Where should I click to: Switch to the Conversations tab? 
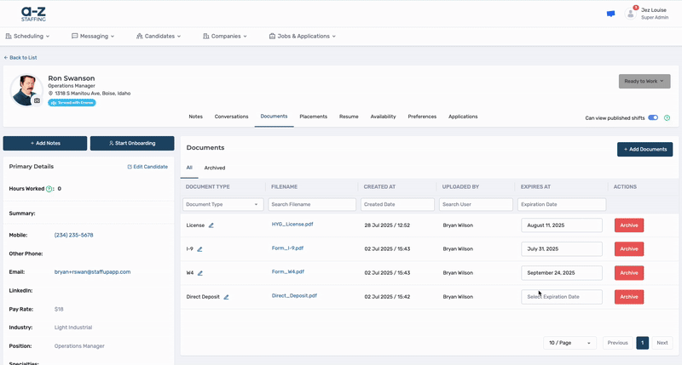coord(231,117)
